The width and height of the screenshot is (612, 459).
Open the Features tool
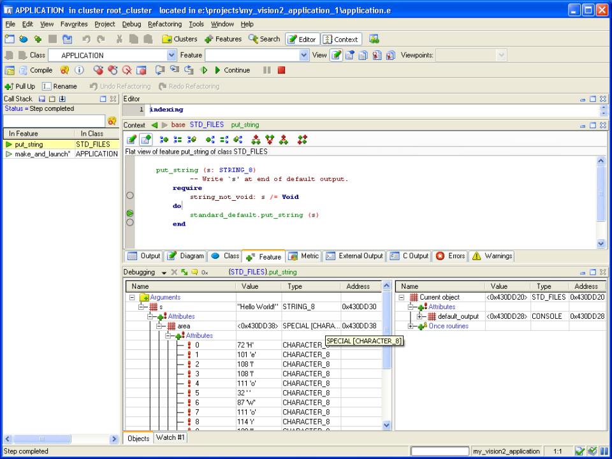pyautogui.click(x=224, y=39)
